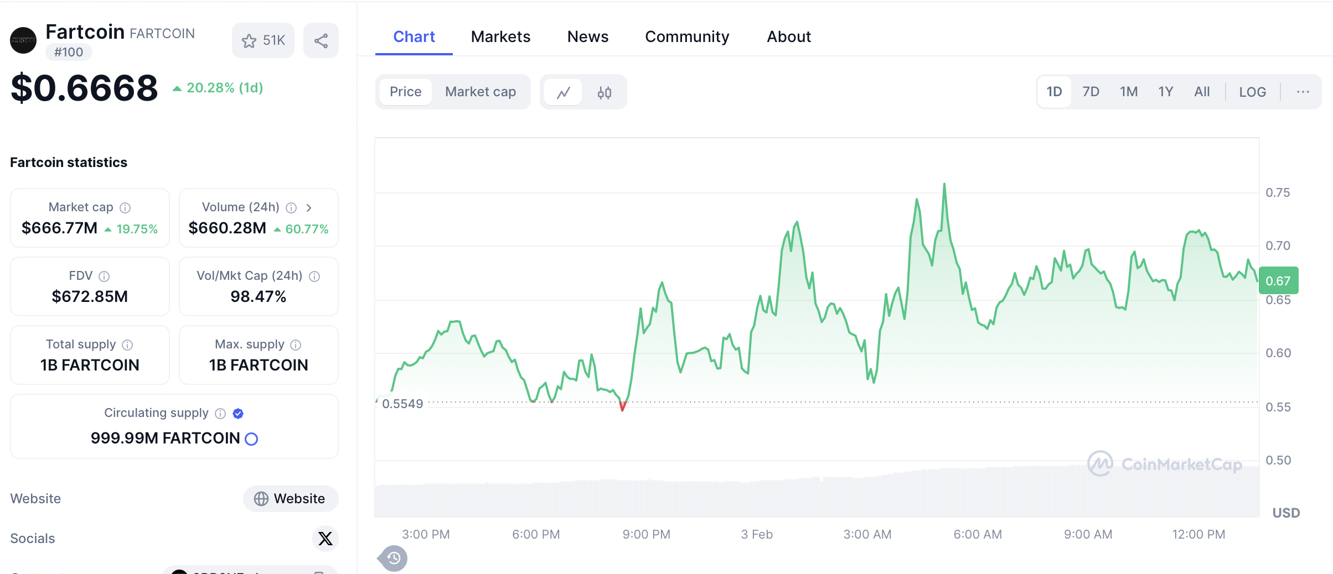Click the share icon button
1333x574 pixels.
[321, 40]
